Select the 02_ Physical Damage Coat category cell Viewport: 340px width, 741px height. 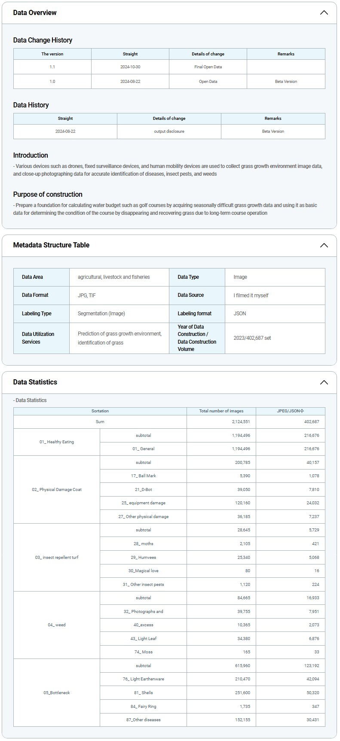[57, 490]
